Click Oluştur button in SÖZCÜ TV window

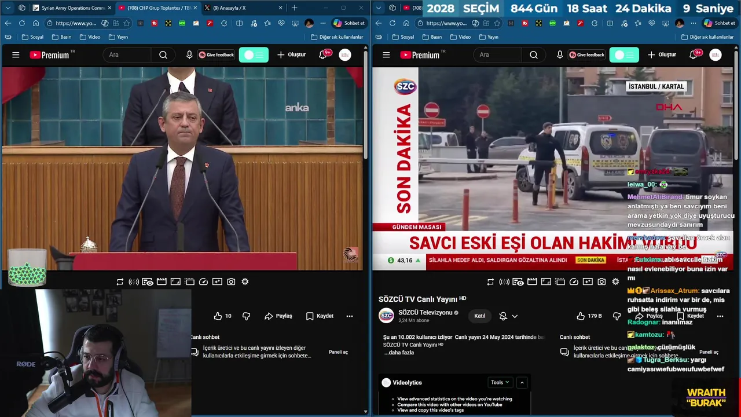662,55
